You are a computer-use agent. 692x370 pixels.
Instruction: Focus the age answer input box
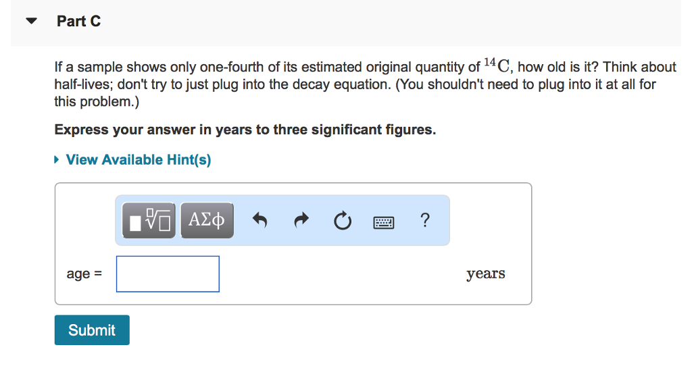168,274
